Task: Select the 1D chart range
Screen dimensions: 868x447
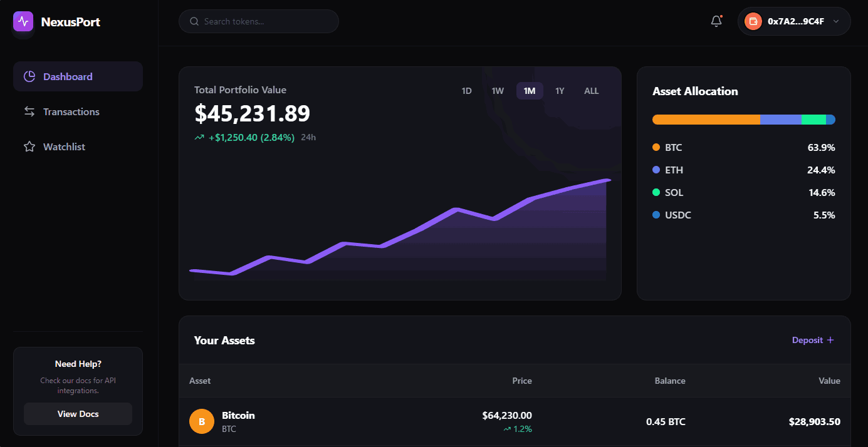Action: (467, 91)
